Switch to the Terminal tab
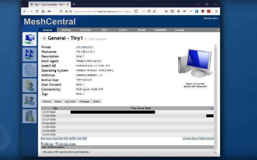This screenshot has width=257, height=160. tap(85, 30)
